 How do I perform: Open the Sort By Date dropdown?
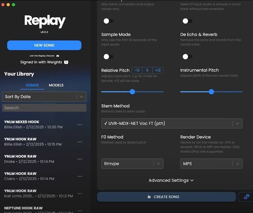click(x=44, y=97)
